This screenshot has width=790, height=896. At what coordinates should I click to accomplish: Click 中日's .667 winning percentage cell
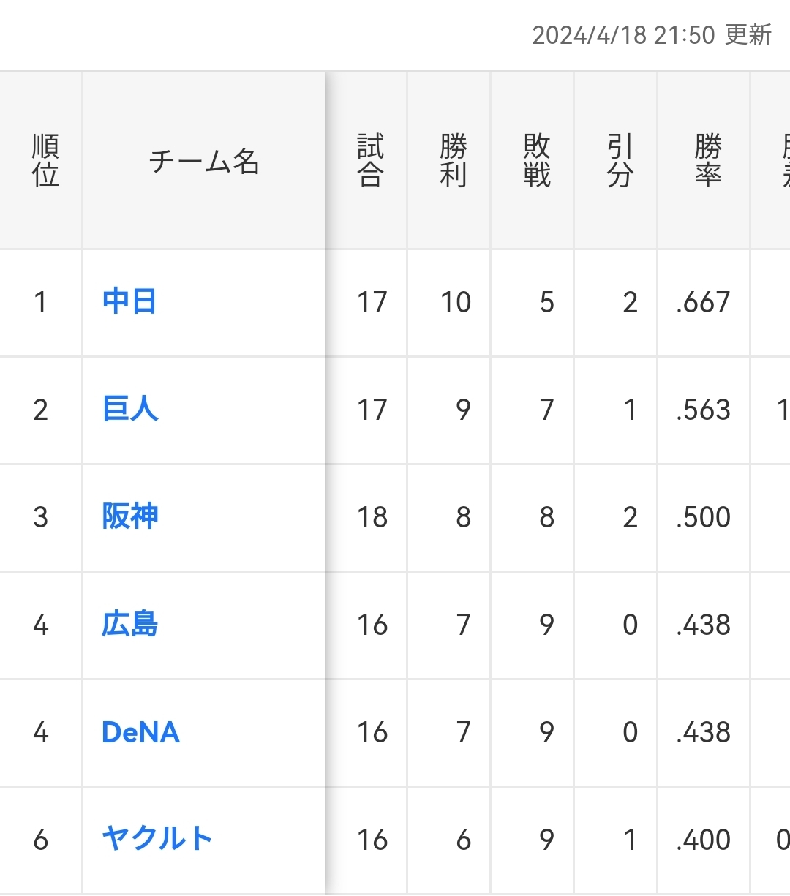tap(704, 302)
